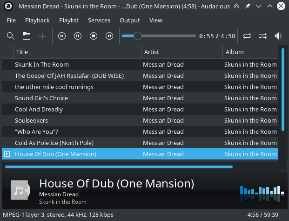Pause the current song

(78, 36)
